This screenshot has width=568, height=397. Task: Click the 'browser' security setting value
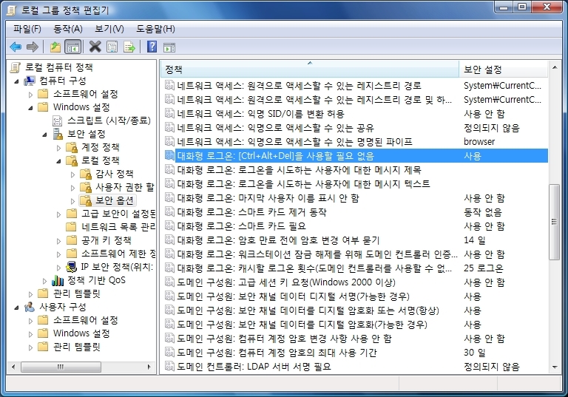click(479, 142)
